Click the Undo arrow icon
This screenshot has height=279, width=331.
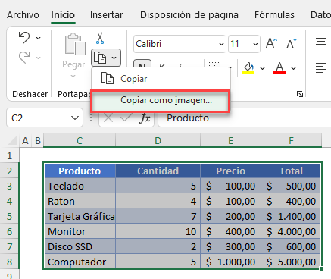click(x=24, y=38)
